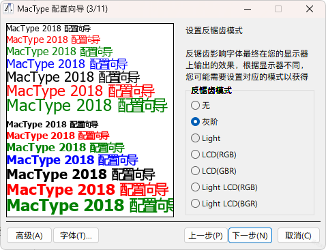Go back with the 上一步(P) button
This screenshot has height=250, width=326.
coord(206,236)
